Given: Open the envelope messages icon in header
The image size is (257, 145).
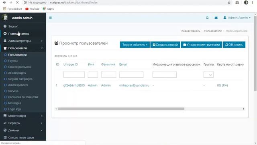Looking at the screenshot, I should [x=216, y=18].
